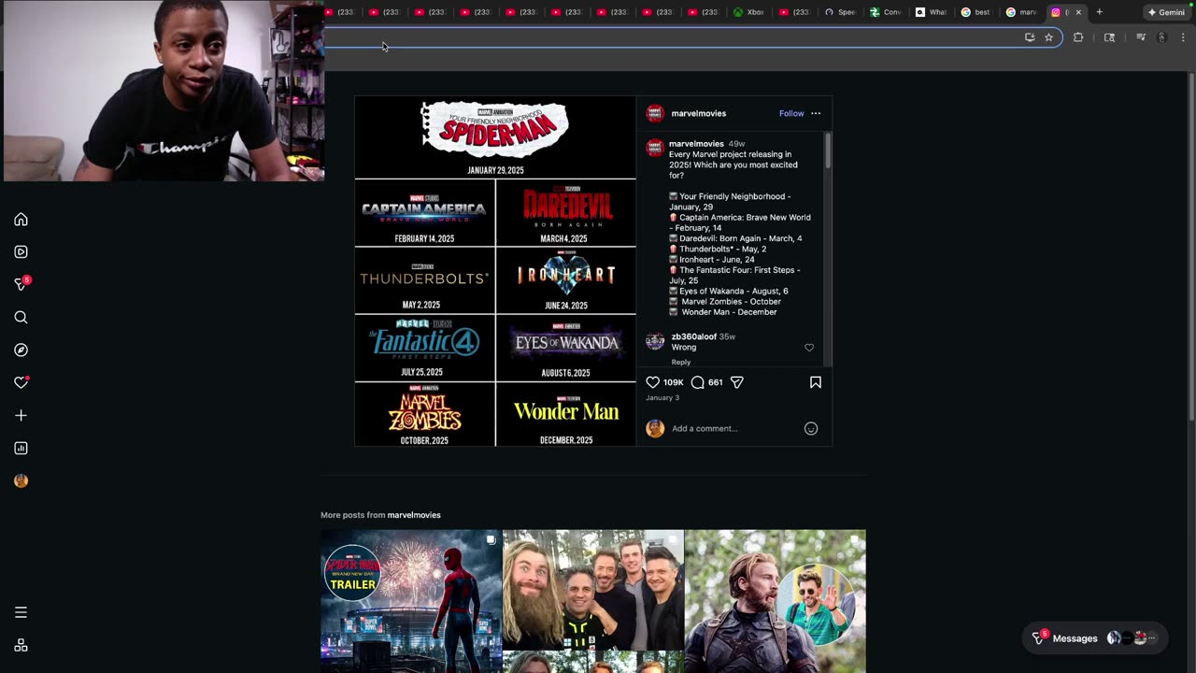Follow the marvelmovies account
This screenshot has height=673, width=1196.
click(x=791, y=113)
